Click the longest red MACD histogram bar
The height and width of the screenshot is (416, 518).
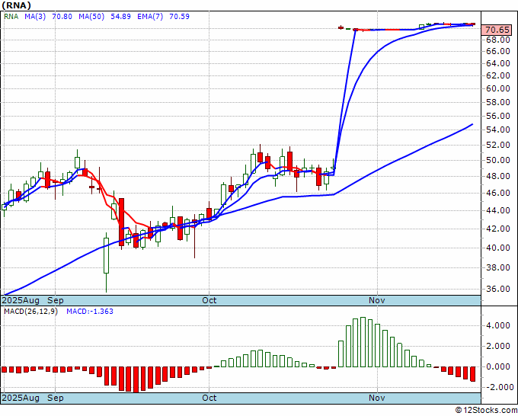click(136, 379)
